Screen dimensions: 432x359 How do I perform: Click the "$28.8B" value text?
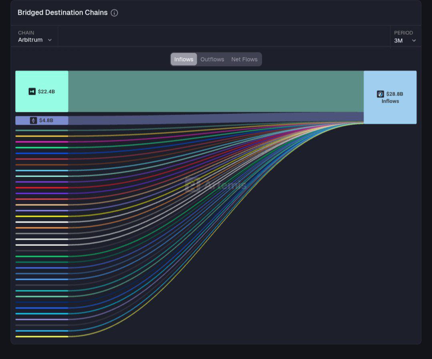[x=394, y=94]
